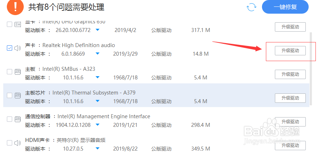
Task: Click the Realtek sound card speaker icon
Action: (18, 48)
